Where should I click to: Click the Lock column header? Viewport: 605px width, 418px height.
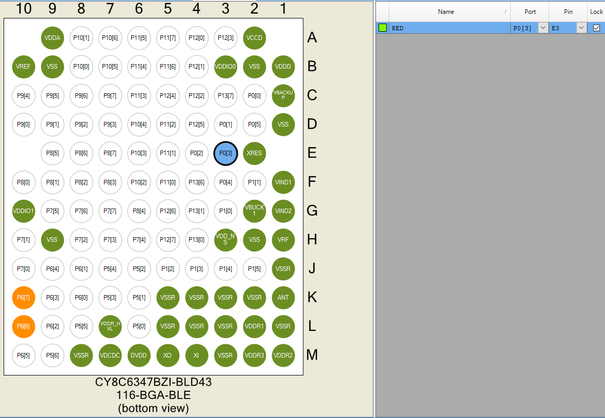596,12
